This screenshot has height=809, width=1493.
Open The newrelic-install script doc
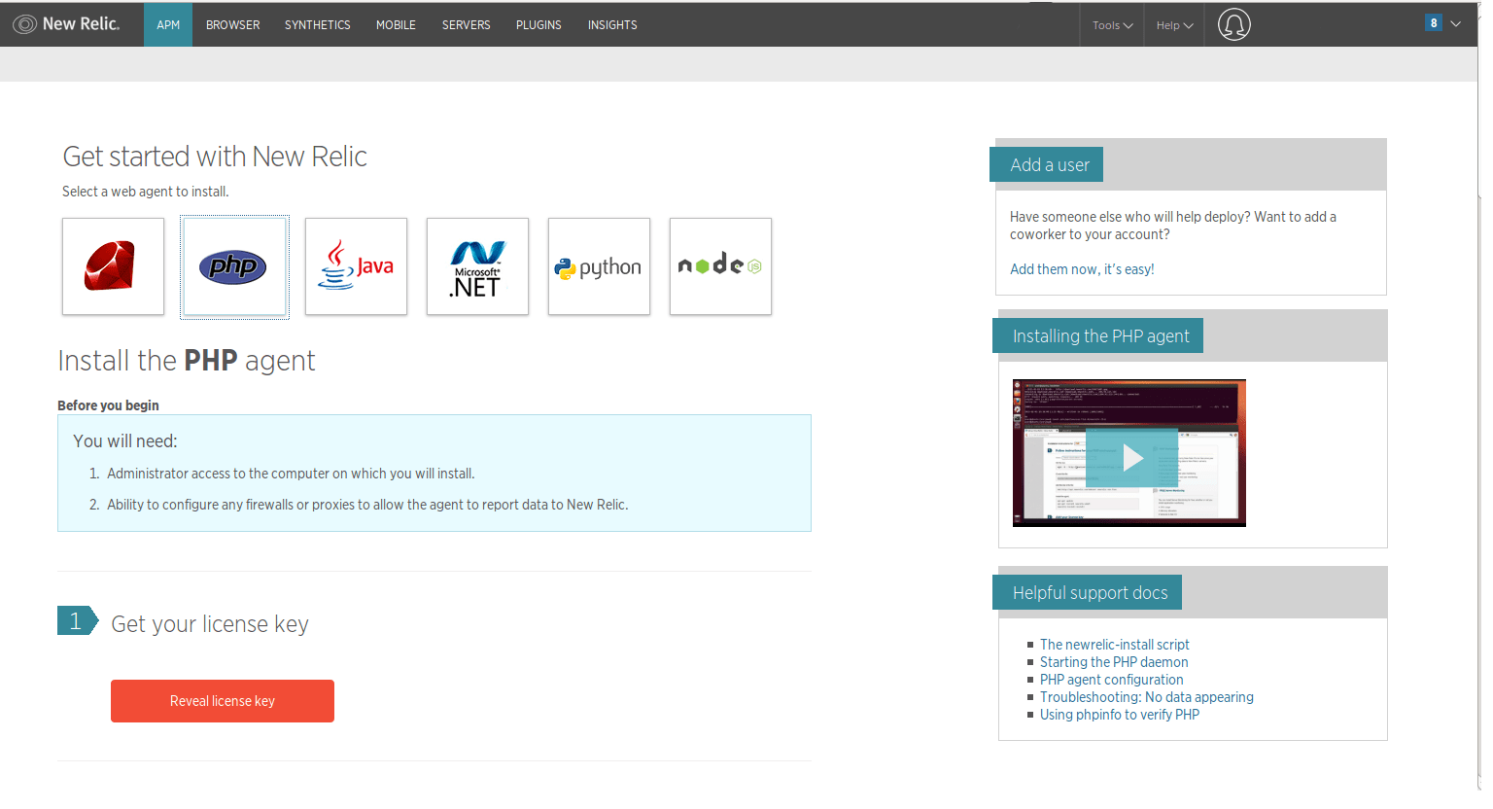[x=1114, y=645]
